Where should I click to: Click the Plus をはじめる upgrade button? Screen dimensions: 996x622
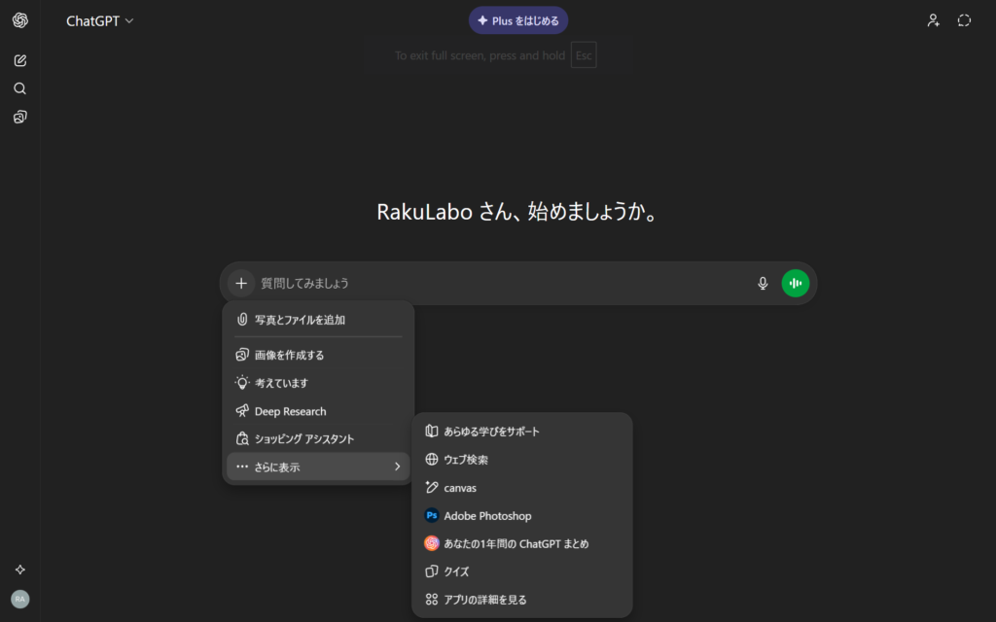[x=517, y=20]
